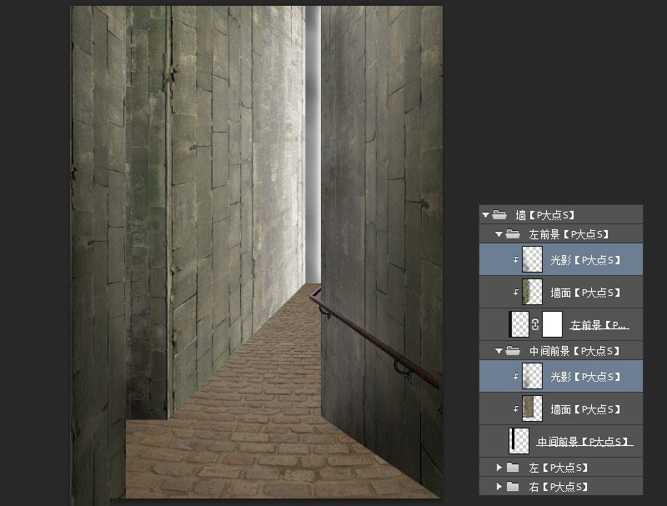Collapse the 中间前景【P大点S】 group triangle

(499, 351)
